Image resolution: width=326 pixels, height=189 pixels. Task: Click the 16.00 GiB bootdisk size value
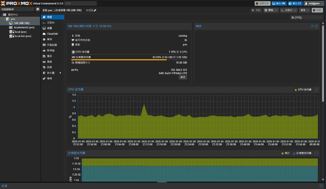click(181, 63)
